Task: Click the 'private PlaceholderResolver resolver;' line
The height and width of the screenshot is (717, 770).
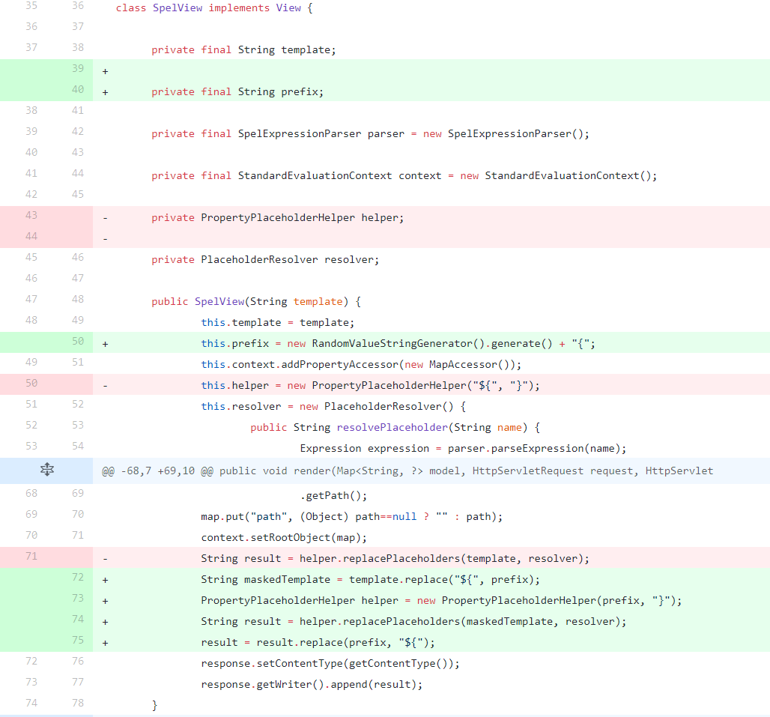Action: pyautogui.click(x=265, y=260)
